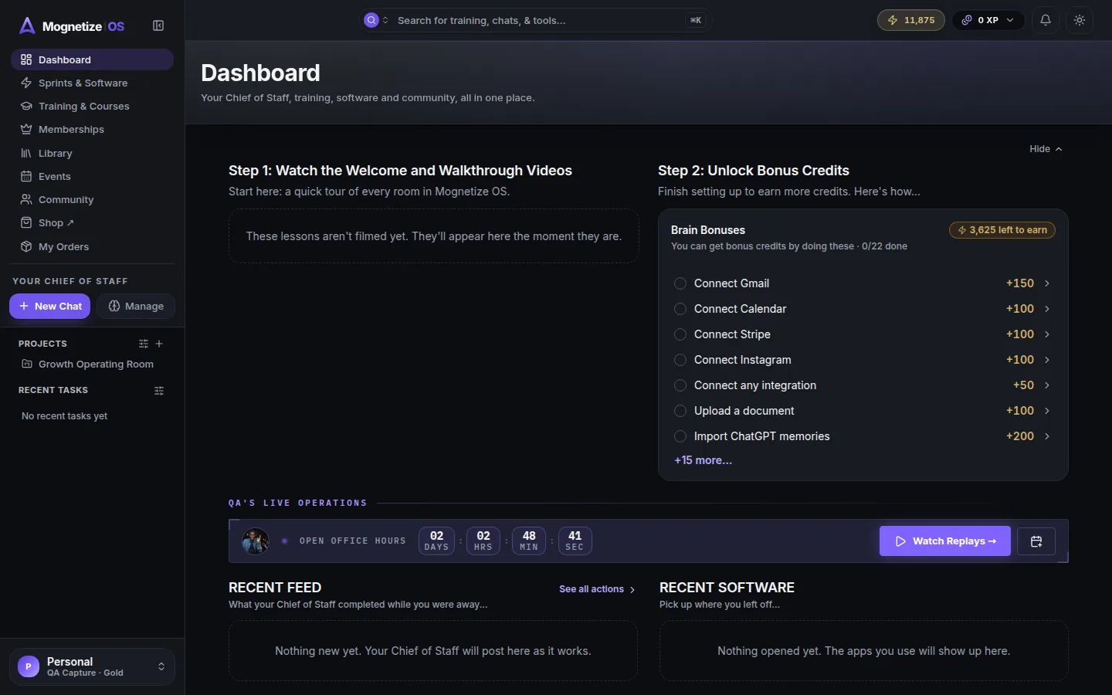Start a New Chat
The width and height of the screenshot is (1112, 695).
tap(50, 306)
